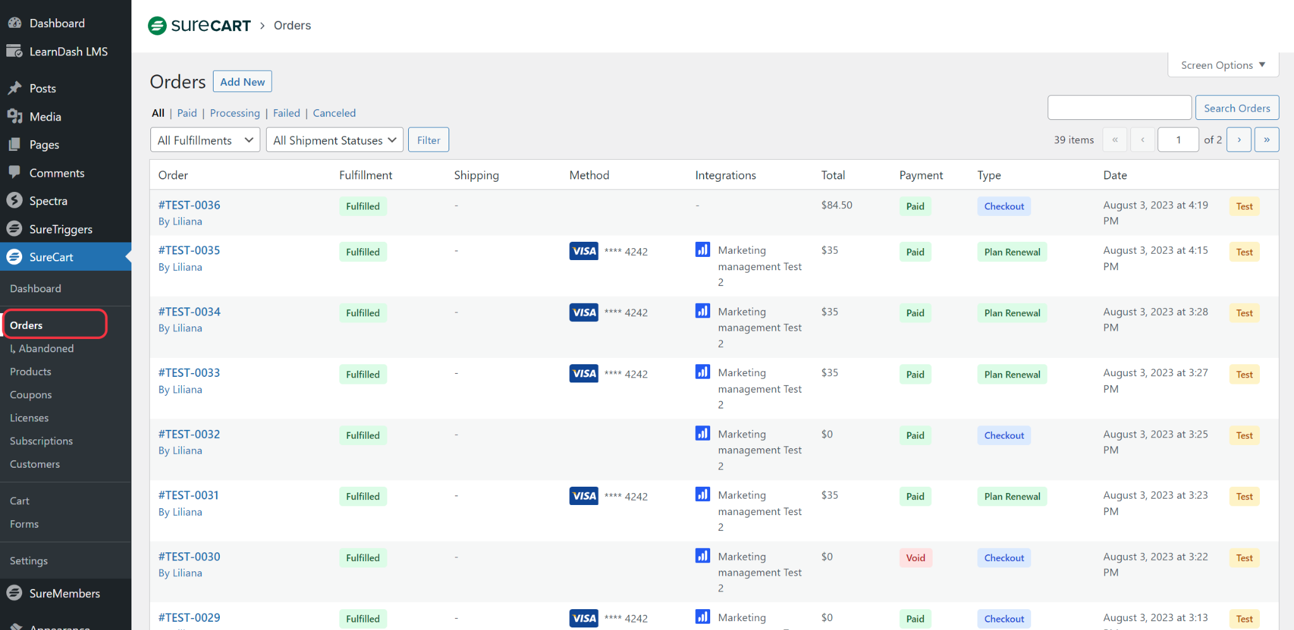Viewport: 1294px width, 630px height.
Task: Click integration chart icon for order TEST-0035
Action: point(703,250)
